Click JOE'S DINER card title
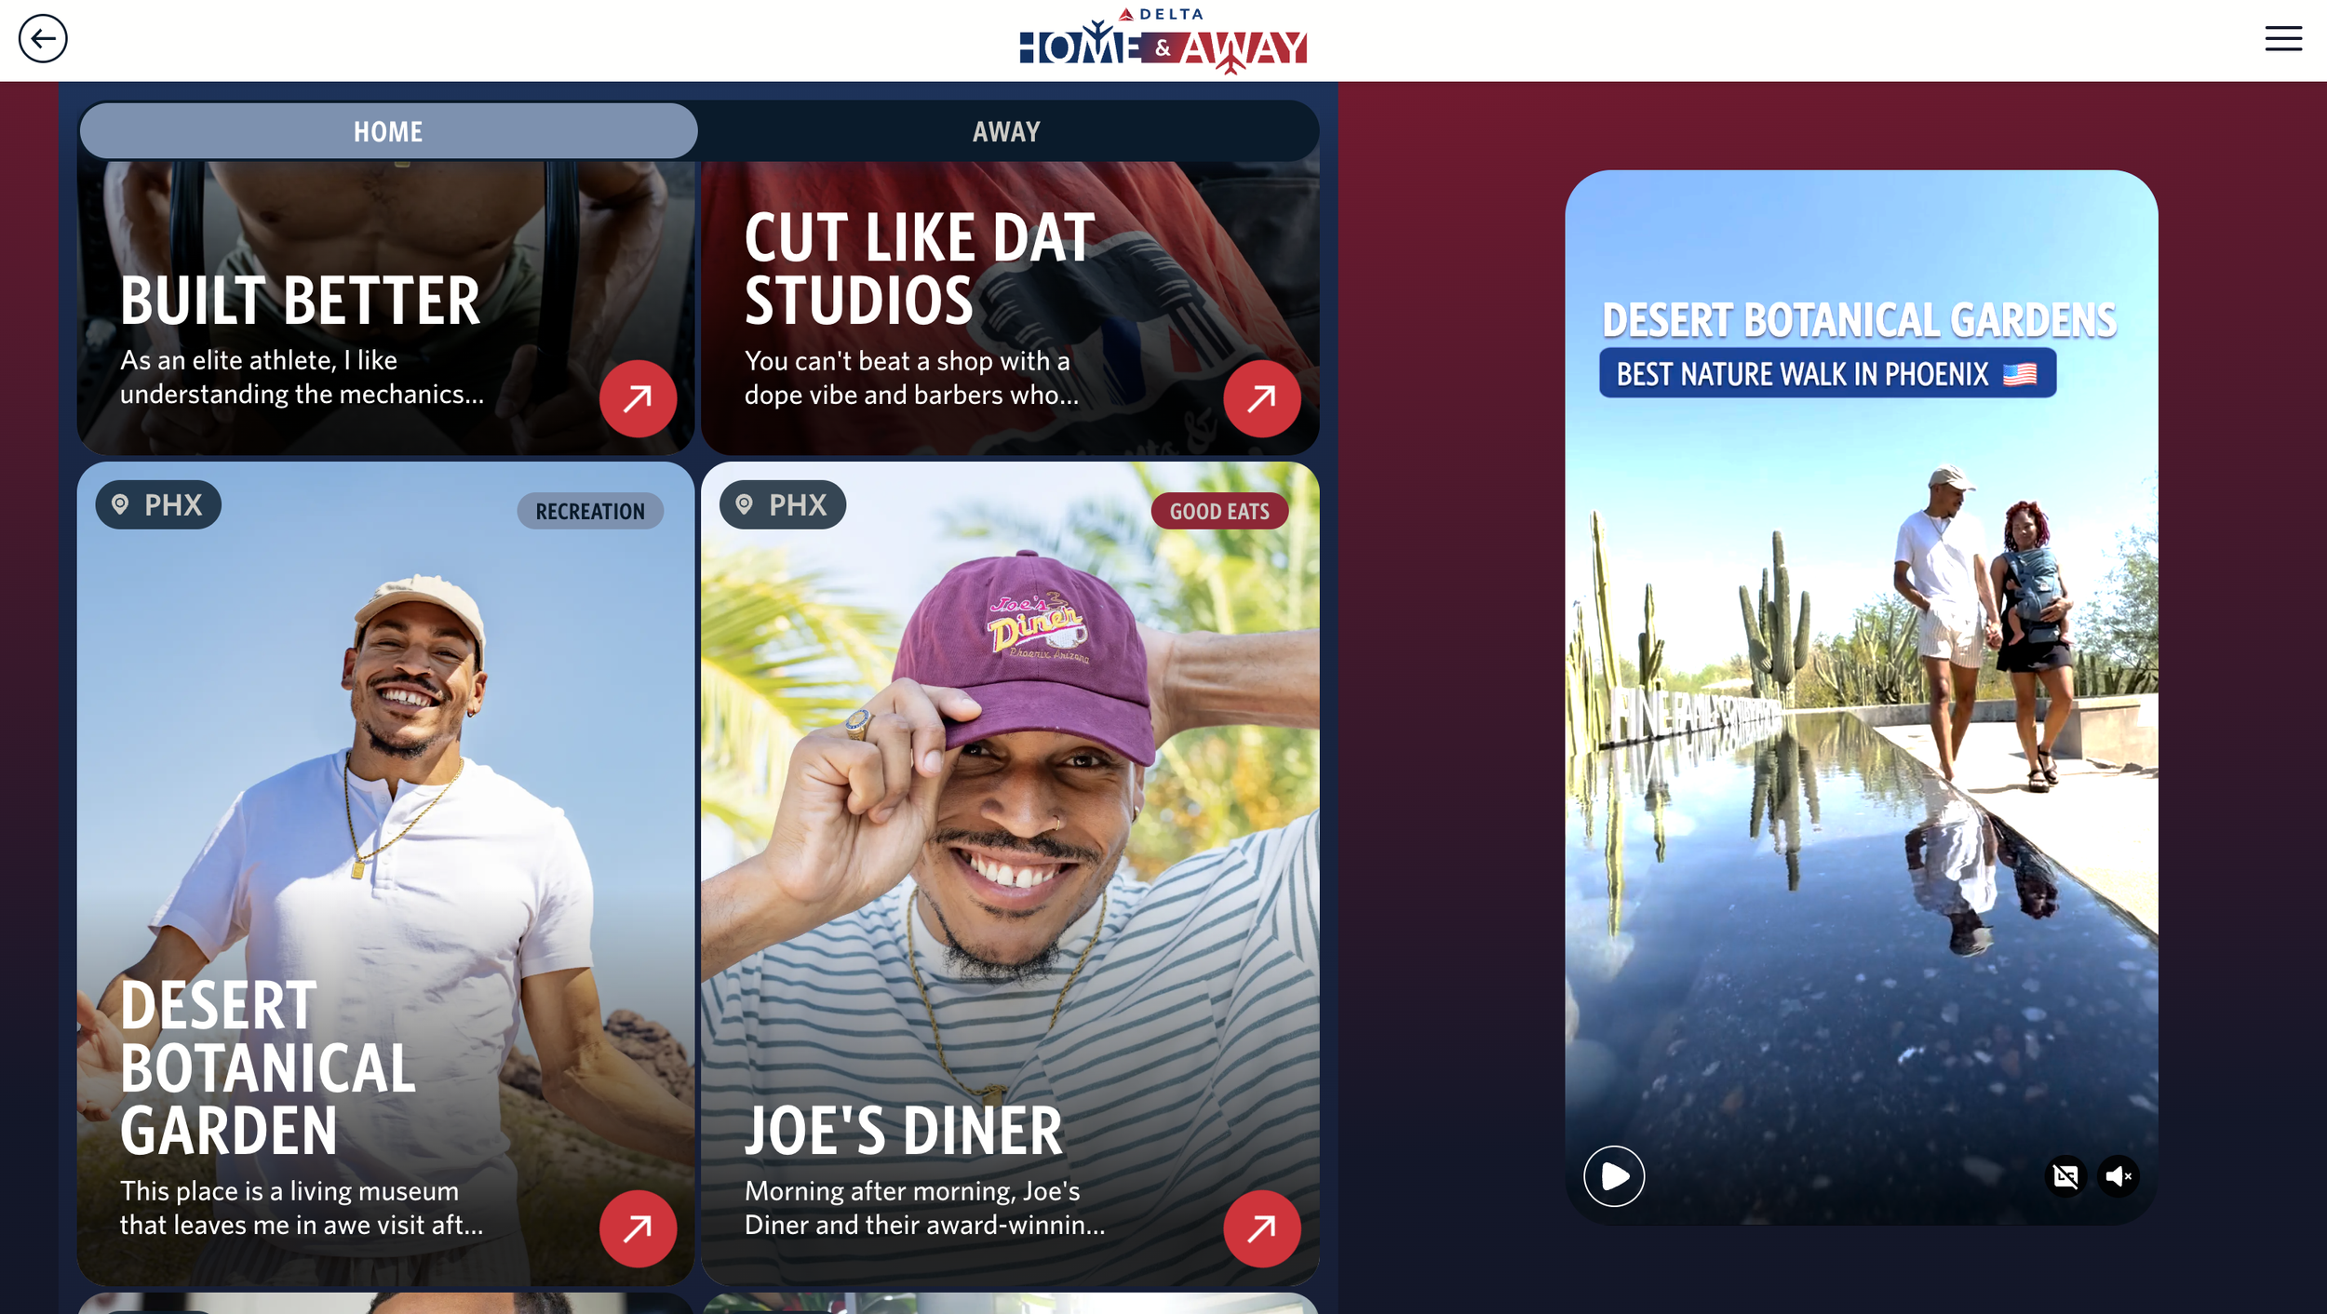Viewport: 2327px width, 1314px height. pyautogui.click(x=903, y=1131)
